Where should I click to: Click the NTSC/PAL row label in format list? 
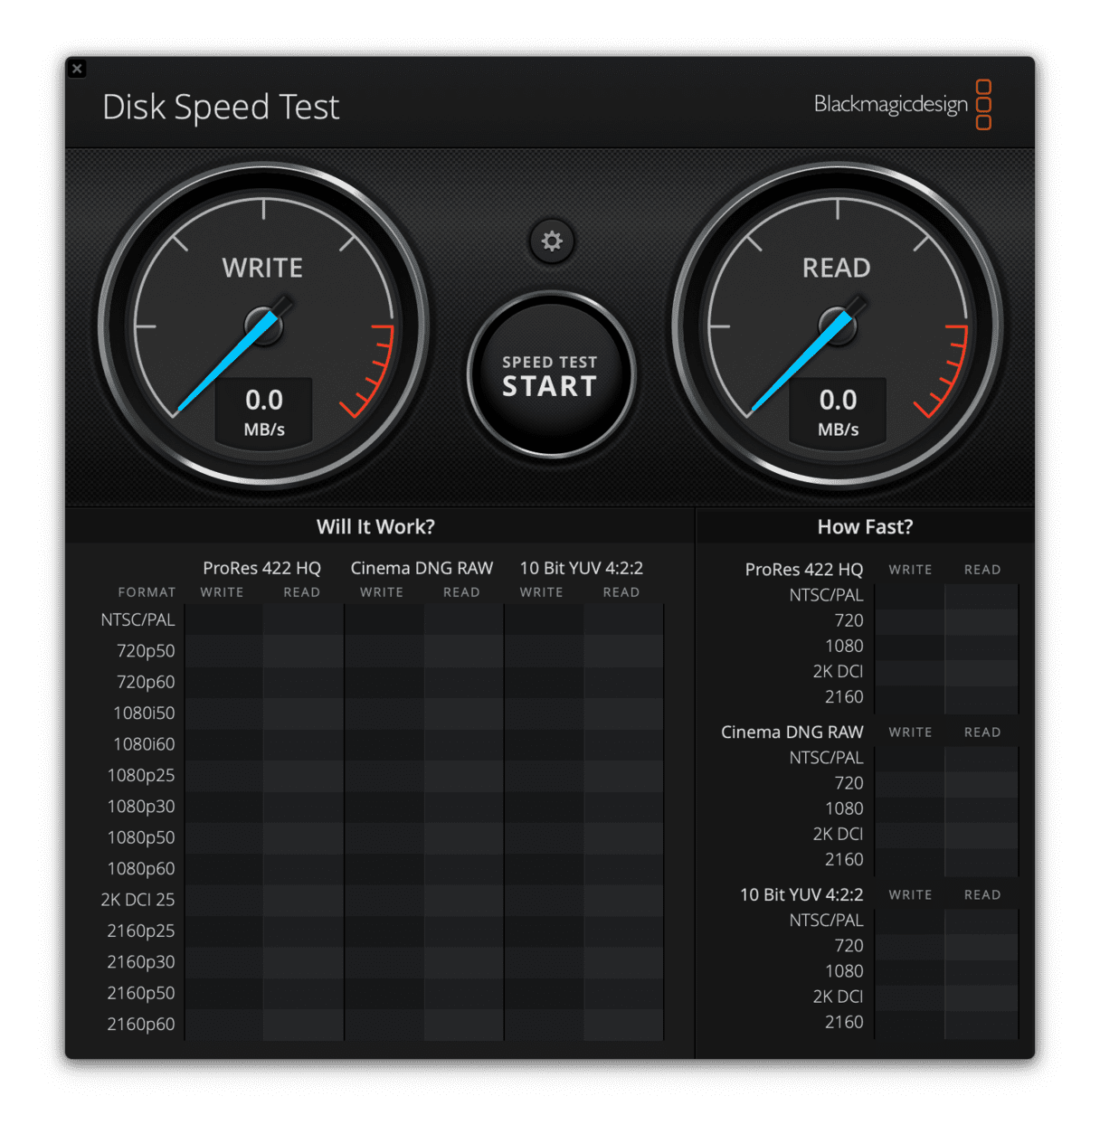137,620
